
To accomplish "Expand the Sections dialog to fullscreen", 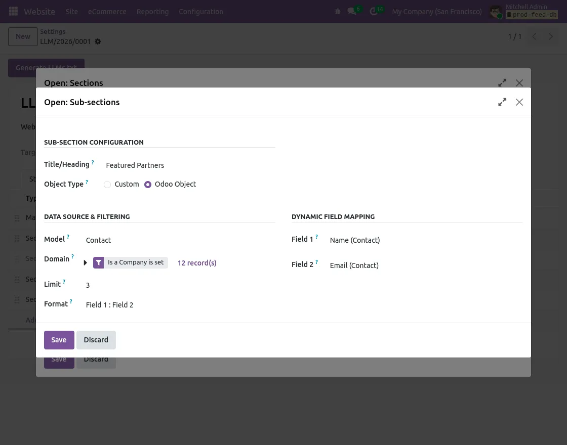I will tap(502, 83).
